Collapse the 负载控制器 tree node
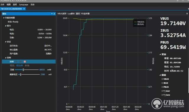The height and width of the screenshot is (112, 189). pos(4,18)
